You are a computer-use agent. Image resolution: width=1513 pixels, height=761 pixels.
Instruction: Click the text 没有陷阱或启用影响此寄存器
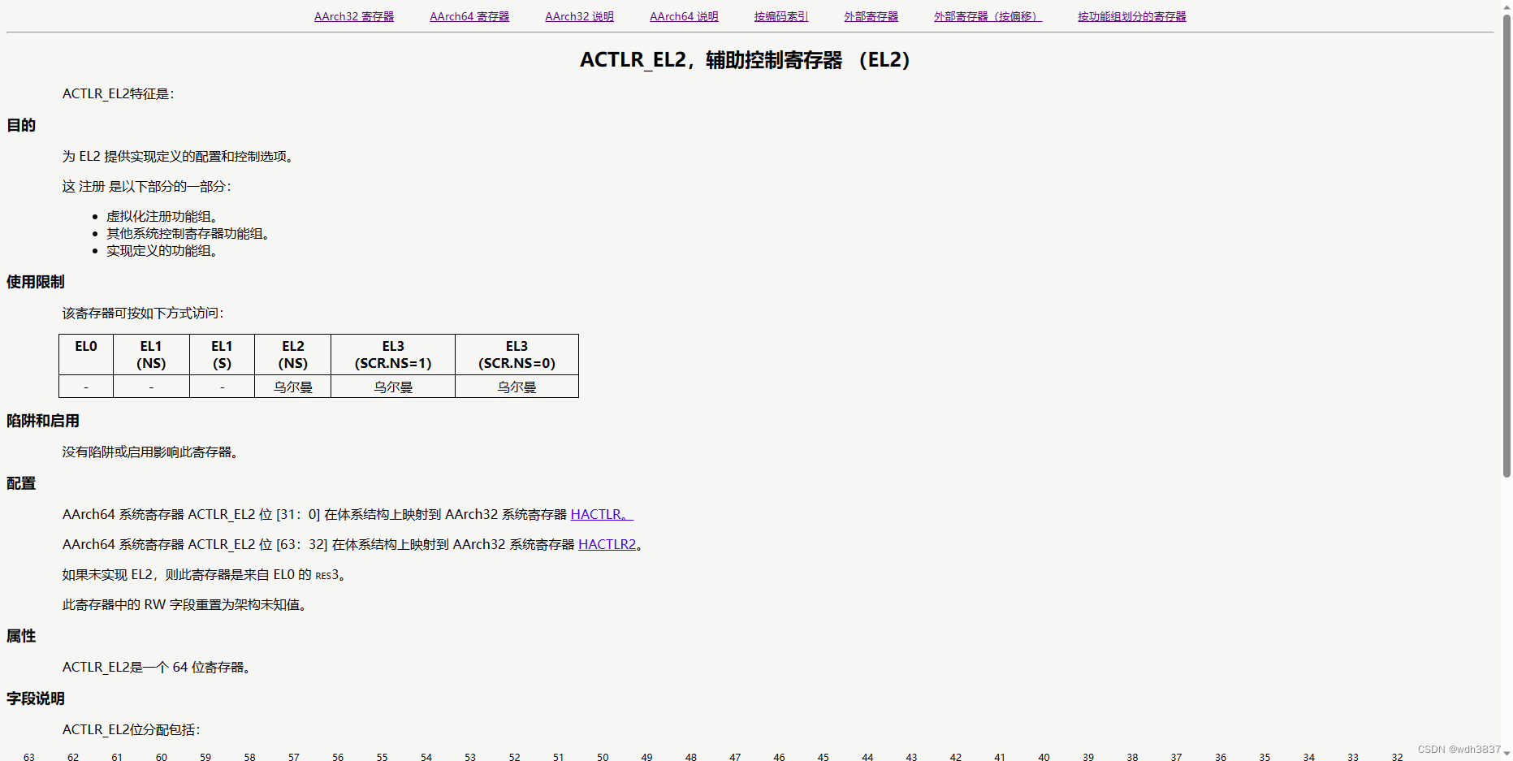pos(150,452)
